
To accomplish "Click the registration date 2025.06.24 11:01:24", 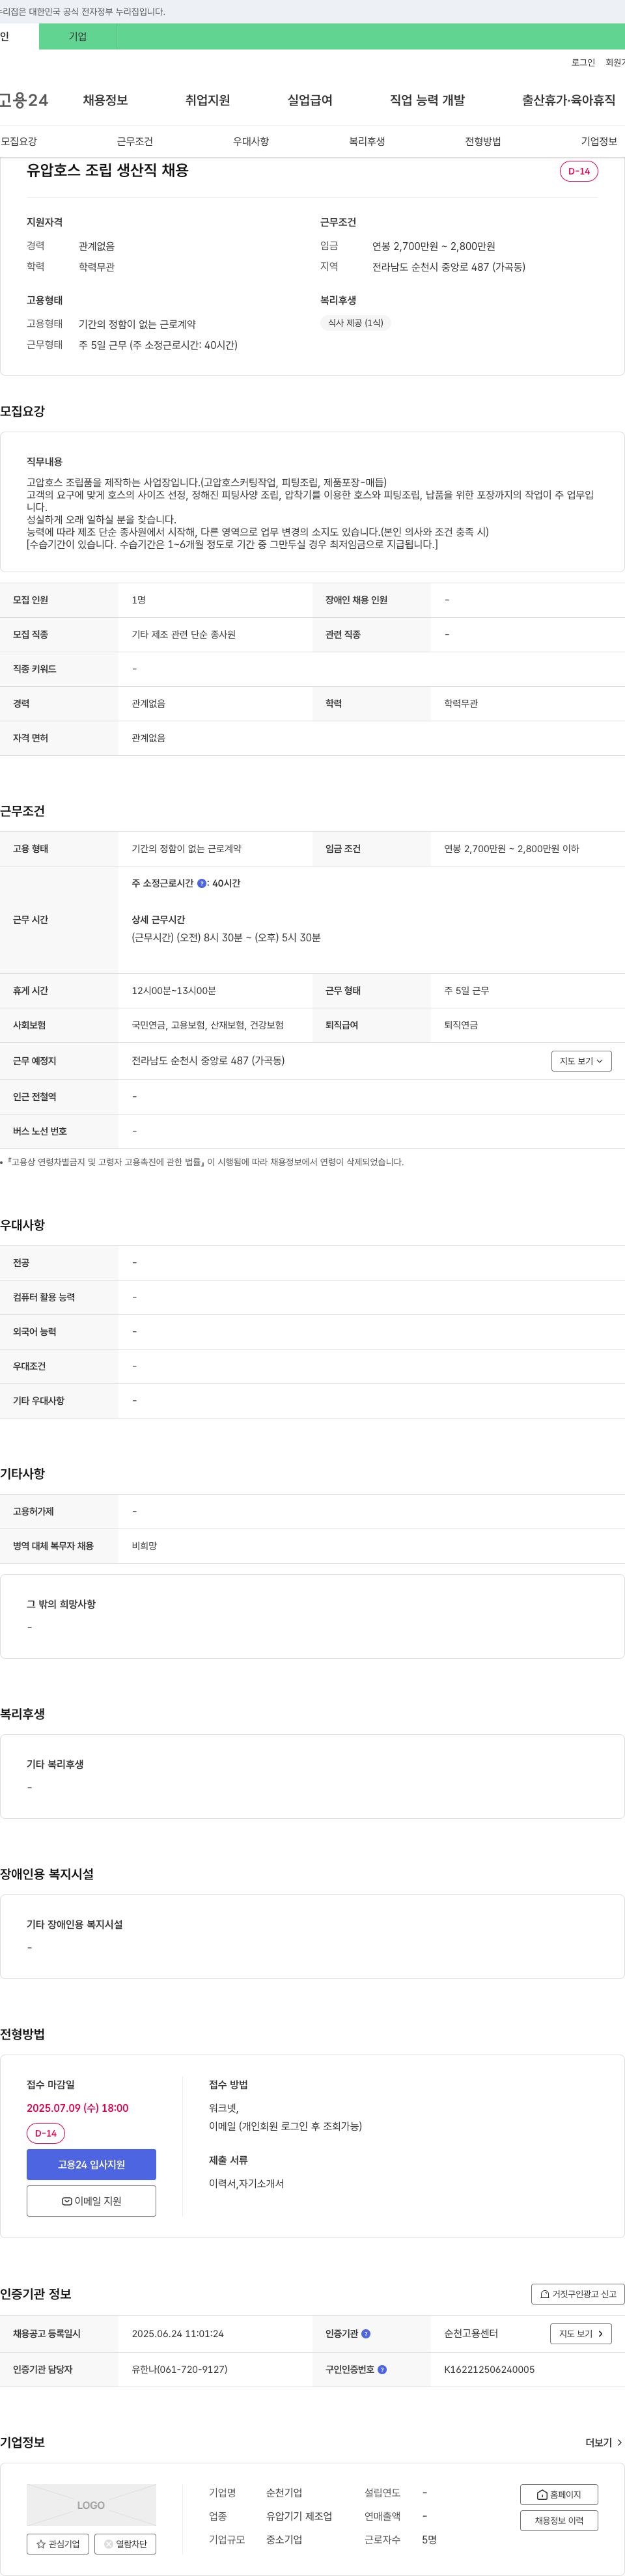I will click(178, 2333).
